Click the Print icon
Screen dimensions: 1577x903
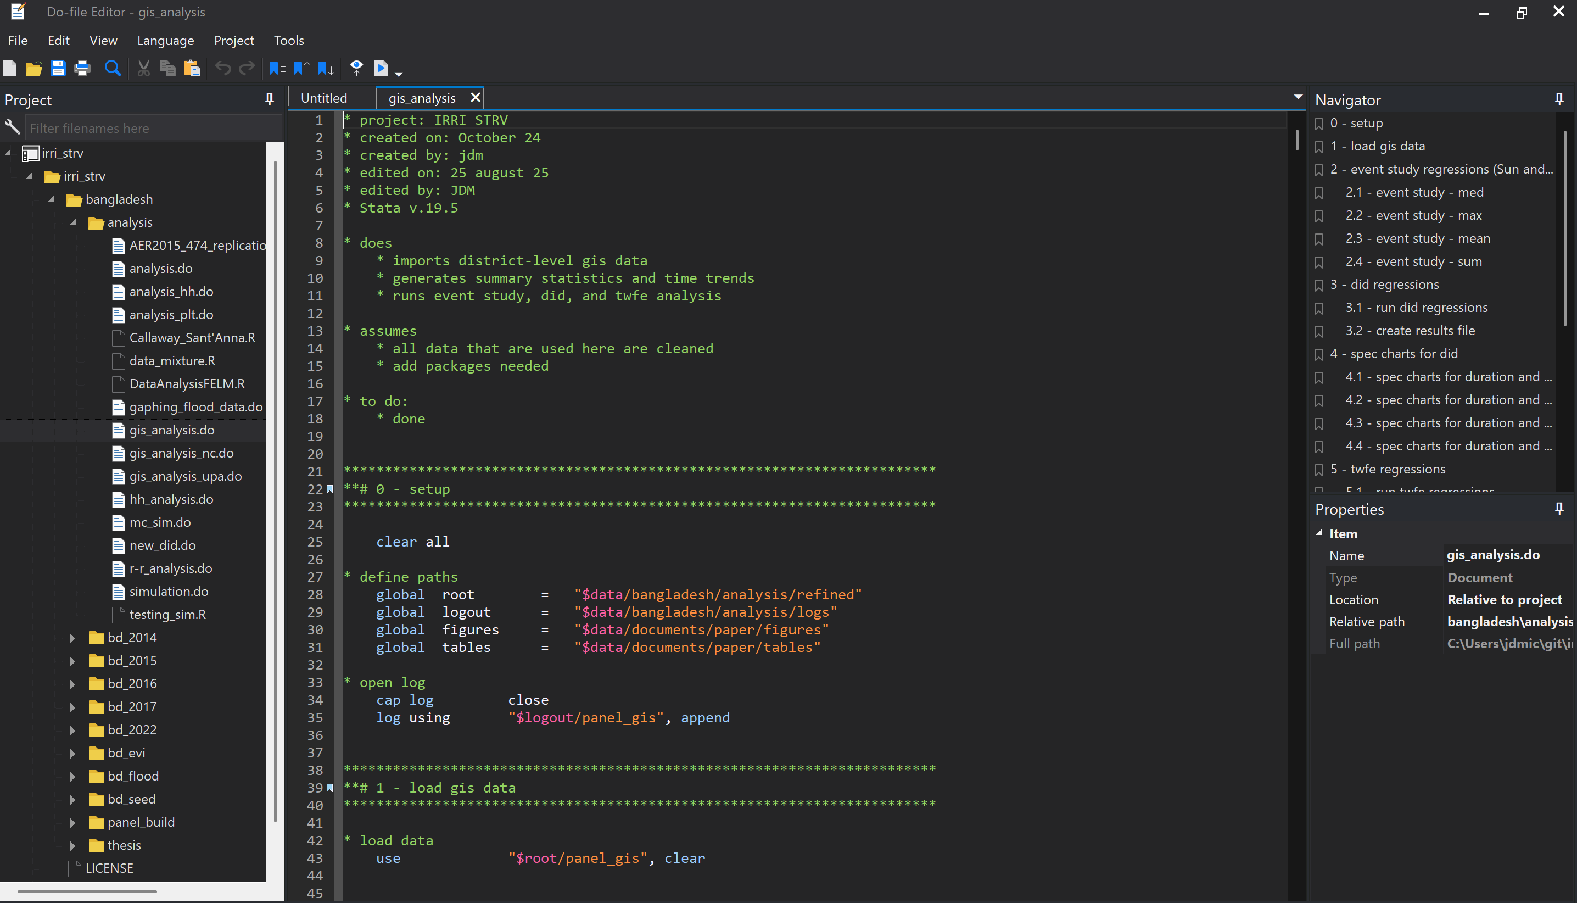click(82, 68)
